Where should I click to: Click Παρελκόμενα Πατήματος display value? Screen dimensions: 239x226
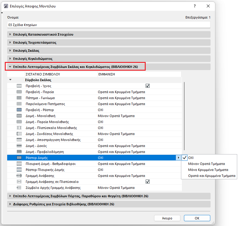coord(121,104)
